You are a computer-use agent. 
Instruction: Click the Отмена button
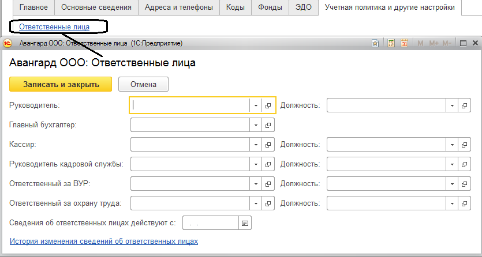pos(143,84)
